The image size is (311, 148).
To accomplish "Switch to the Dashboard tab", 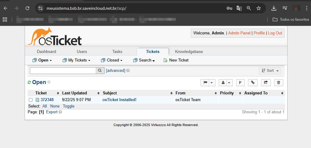I will pos(47,52).
